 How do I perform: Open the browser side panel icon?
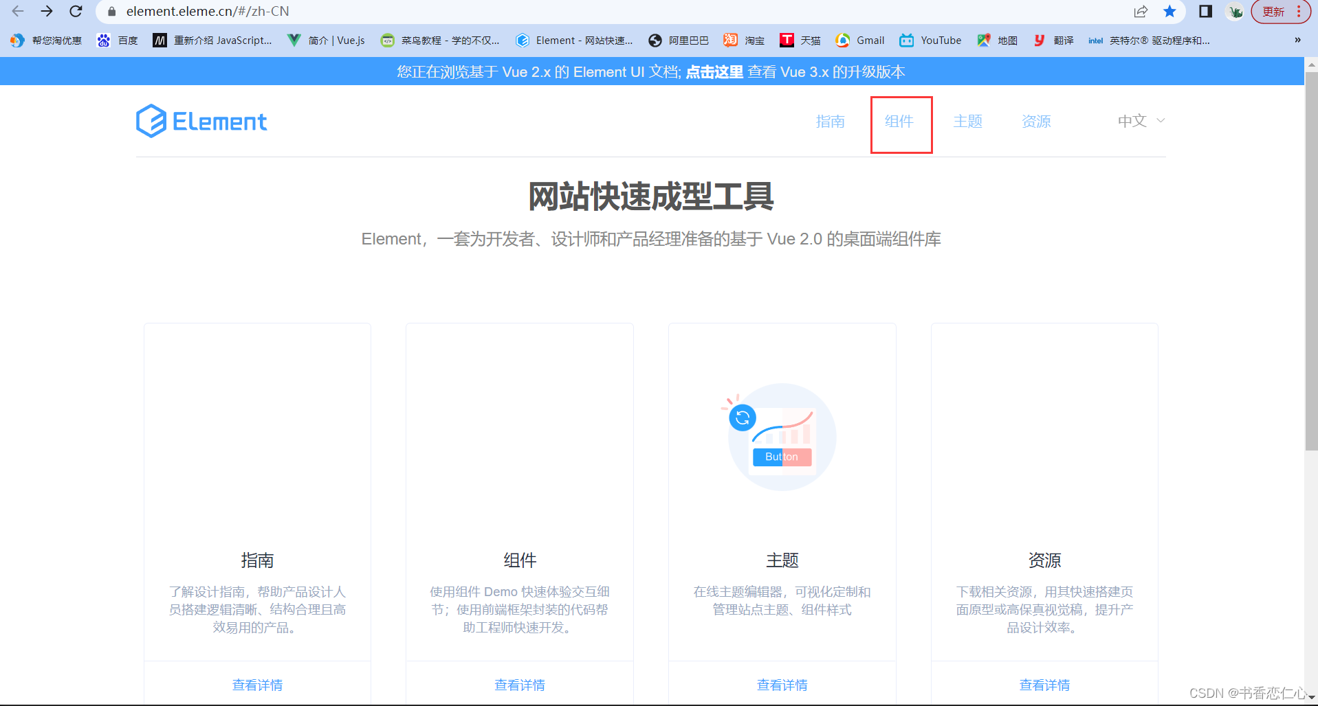(1205, 11)
